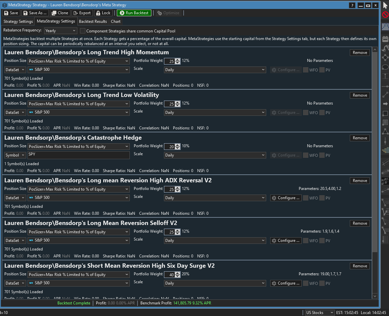Screen dimensions: 389x316
Task: Select the vertical line drawing tool
Action: [385, 141]
